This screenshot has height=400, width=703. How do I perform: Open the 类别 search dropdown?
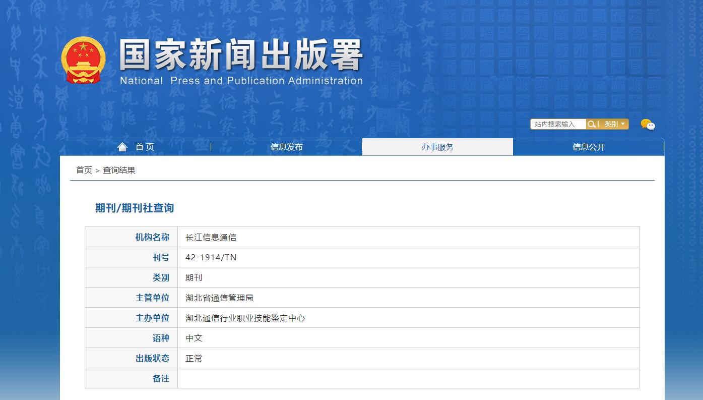click(x=614, y=124)
